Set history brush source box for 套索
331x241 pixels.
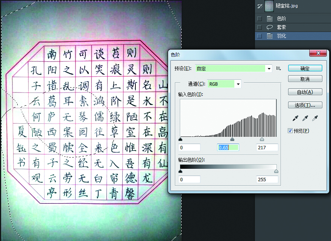[x=259, y=27]
